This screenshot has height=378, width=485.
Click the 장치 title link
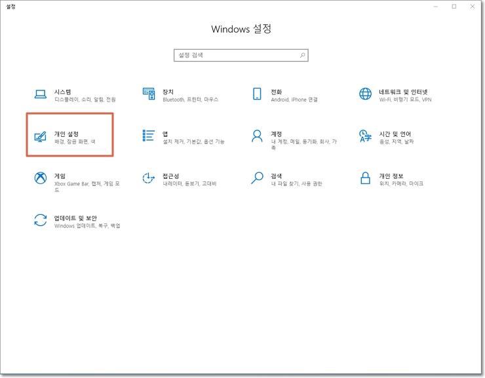(168, 92)
